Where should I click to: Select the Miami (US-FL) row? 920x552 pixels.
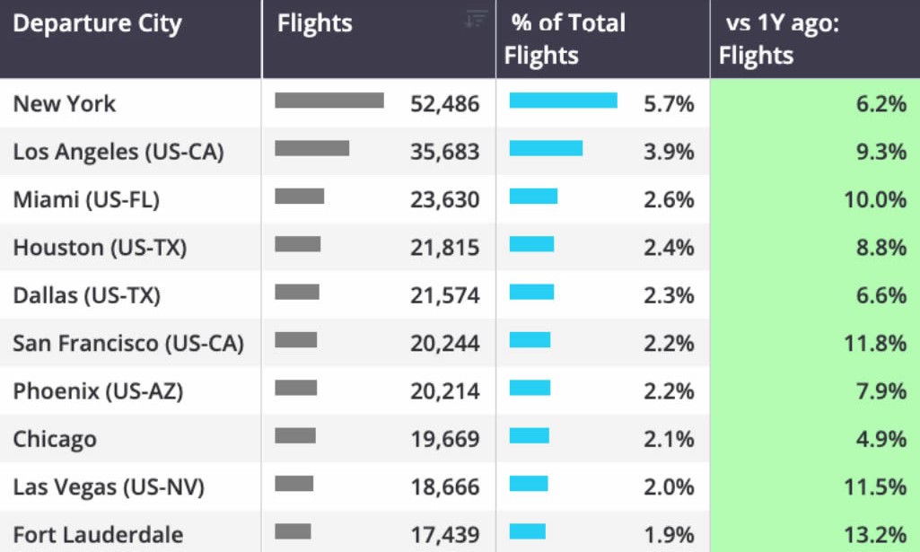(460, 199)
